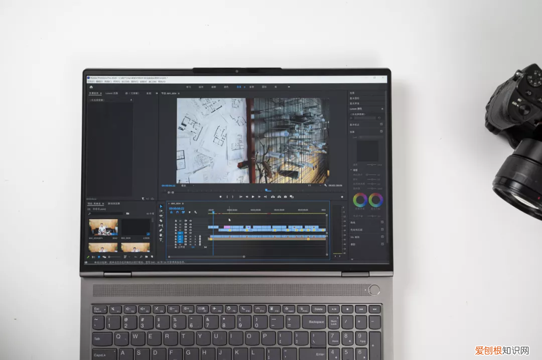Screen dimensions: 542x360
Task: Toggle the Basic Correction checkbox in Lumetri
Action: [x=381, y=124]
